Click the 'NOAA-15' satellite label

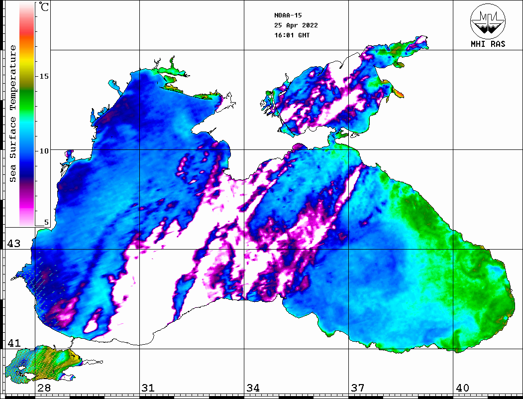point(288,15)
